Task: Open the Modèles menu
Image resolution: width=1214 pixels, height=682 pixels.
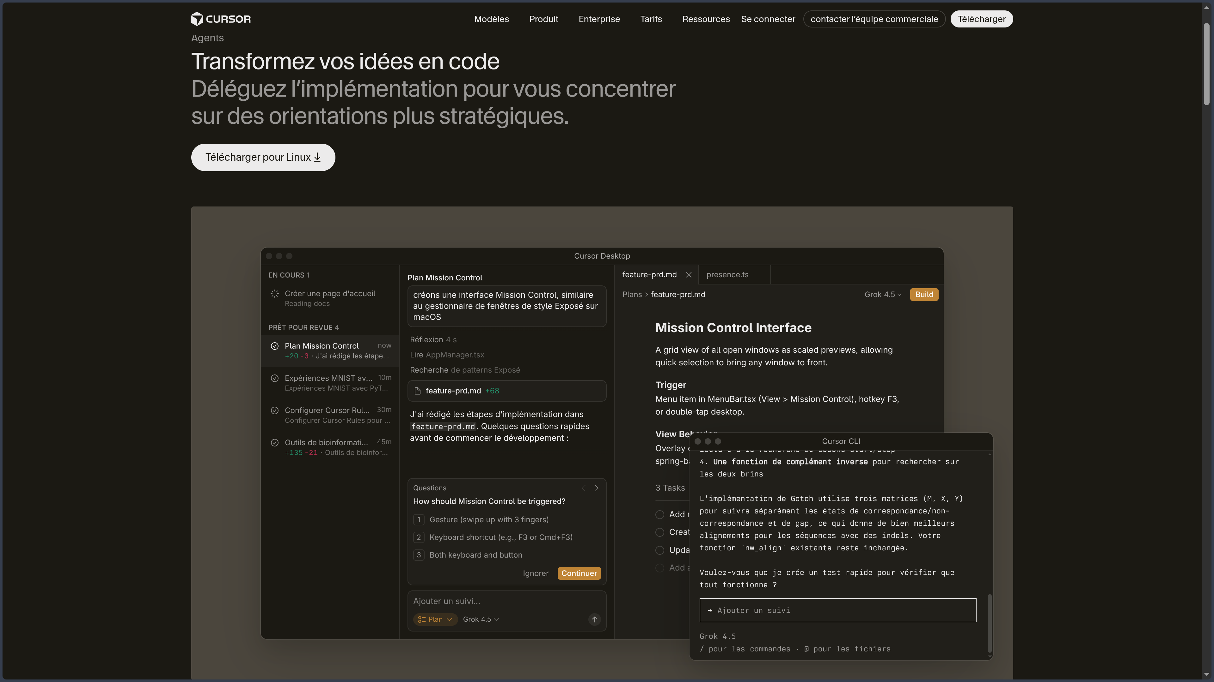Action: [x=492, y=19]
